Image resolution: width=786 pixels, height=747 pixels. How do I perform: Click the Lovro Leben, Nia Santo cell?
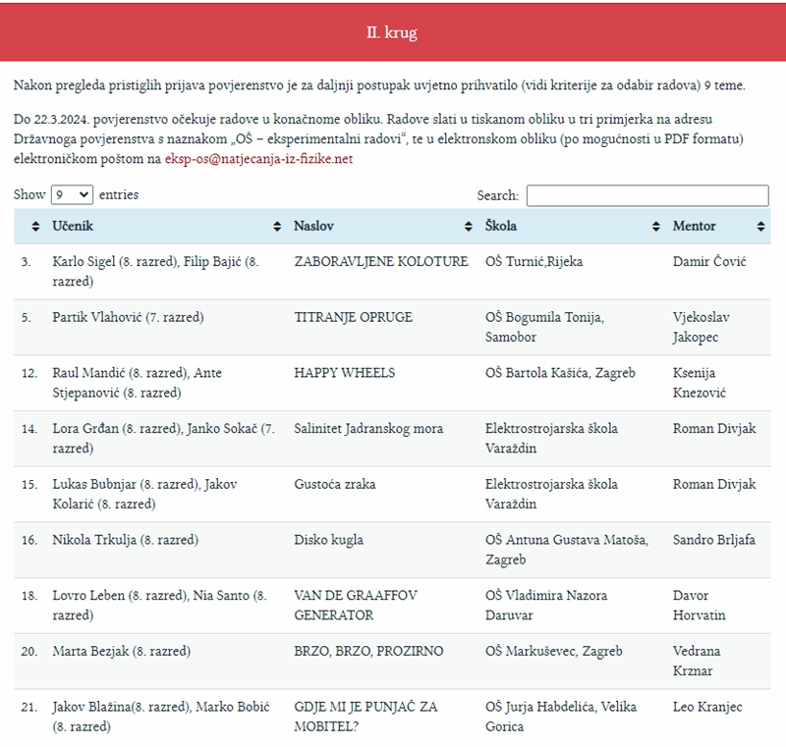159,605
